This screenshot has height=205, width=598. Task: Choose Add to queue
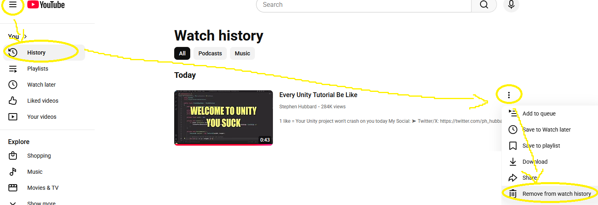tap(550, 114)
